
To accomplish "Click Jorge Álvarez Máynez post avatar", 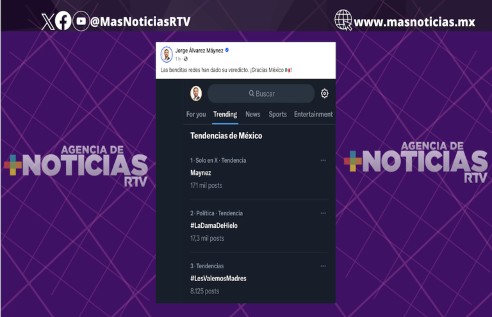I will click(167, 54).
